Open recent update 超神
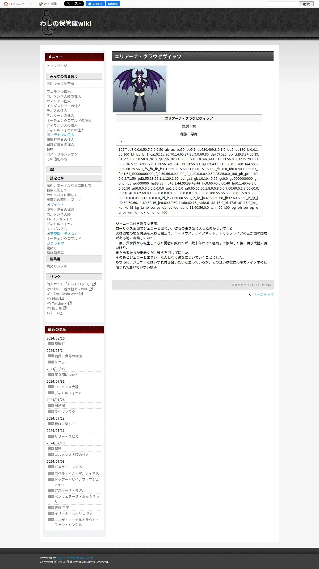319x569 pixels. [58, 449]
